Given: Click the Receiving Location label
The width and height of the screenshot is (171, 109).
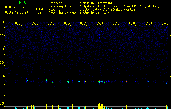Looking at the screenshot, I should (x=63, y=6).
